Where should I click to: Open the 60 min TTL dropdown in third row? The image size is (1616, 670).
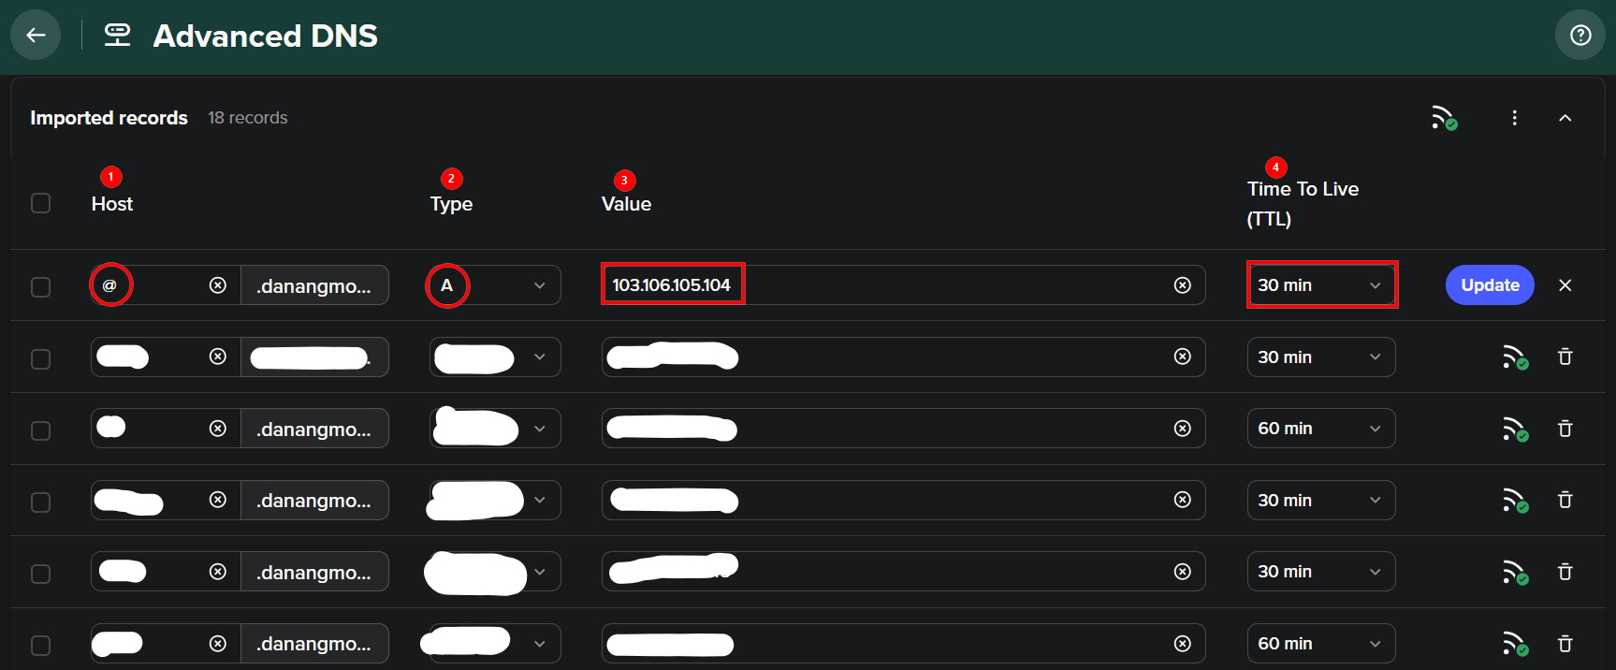point(1320,429)
